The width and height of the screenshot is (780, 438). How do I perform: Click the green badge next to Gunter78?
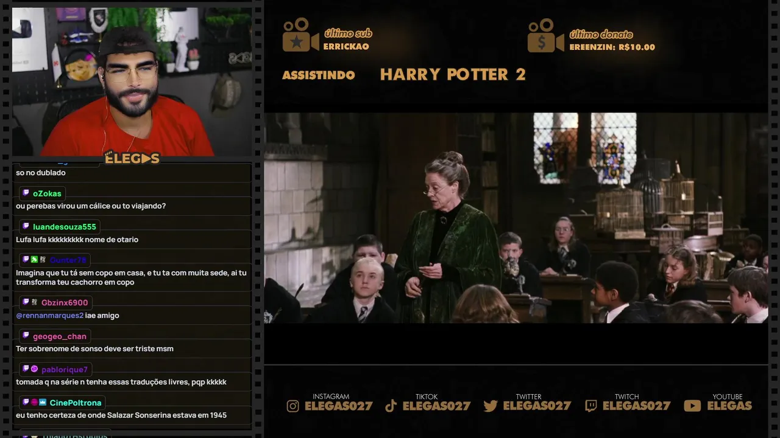coord(34,259)
